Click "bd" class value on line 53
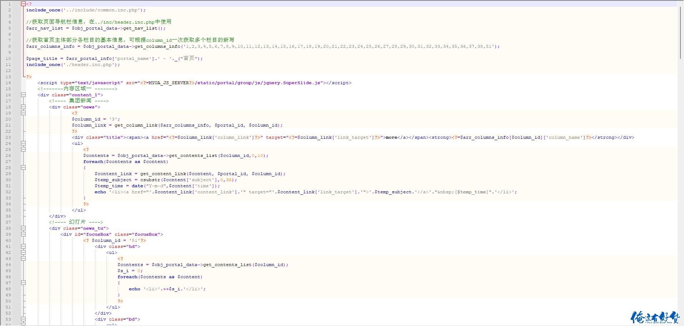 tap(132, 319)
